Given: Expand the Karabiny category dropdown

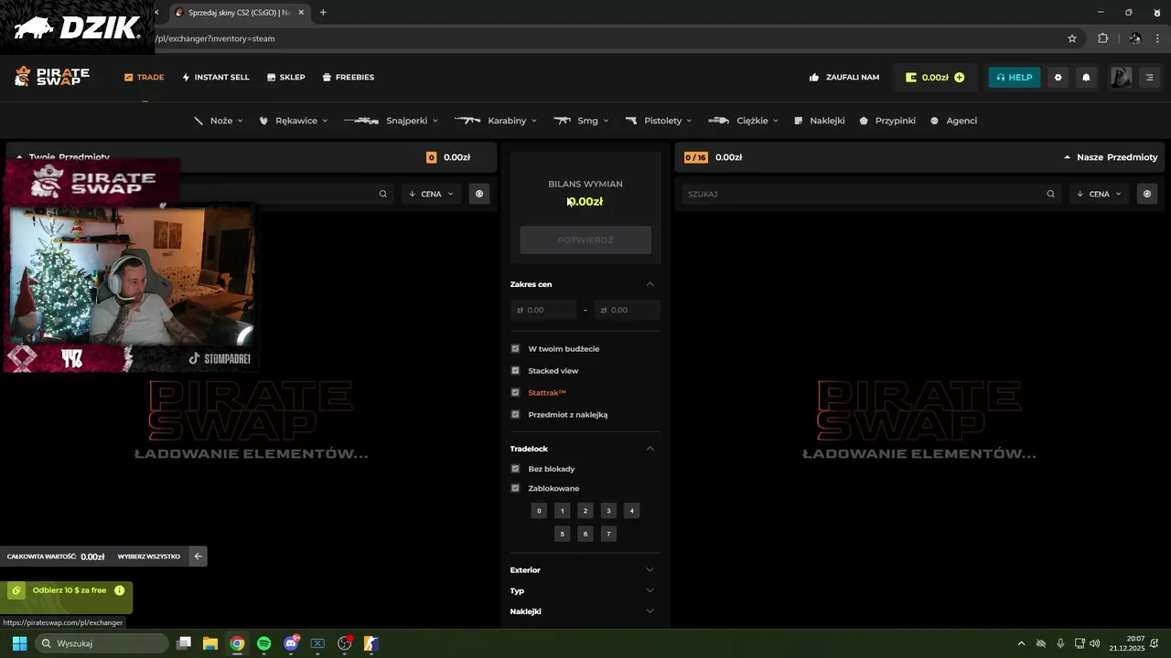Looking at the screenshot, I should pyautogui.click(x=496, y=121).
